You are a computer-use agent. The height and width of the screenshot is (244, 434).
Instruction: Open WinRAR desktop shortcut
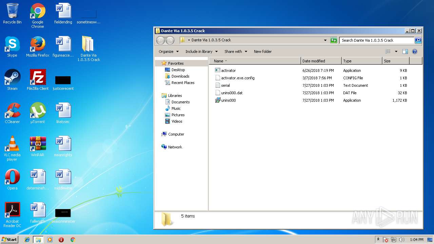tap(38, 146)
